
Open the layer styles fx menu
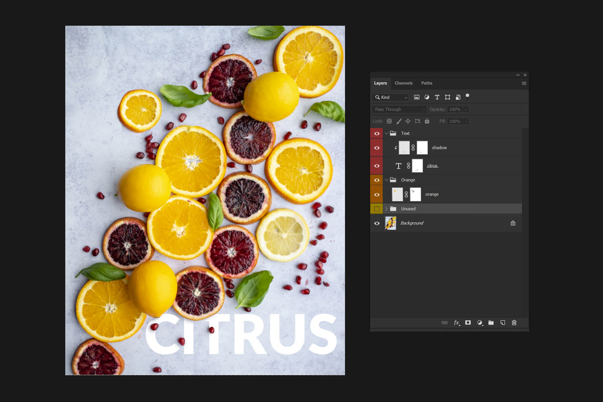coord(456,323)
